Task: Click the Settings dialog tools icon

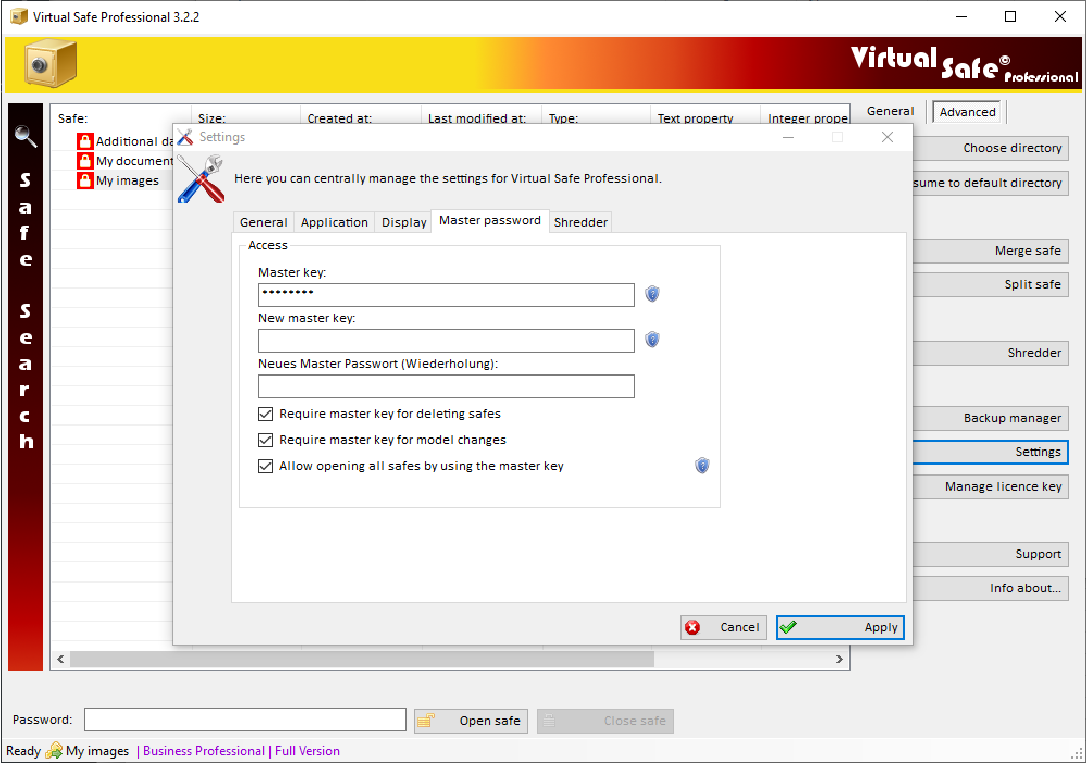Action: coord(201,179)
